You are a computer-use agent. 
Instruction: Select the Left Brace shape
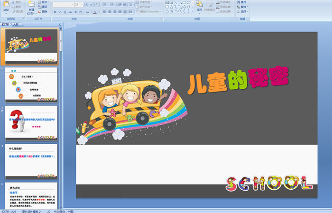[x=184, y=11]
